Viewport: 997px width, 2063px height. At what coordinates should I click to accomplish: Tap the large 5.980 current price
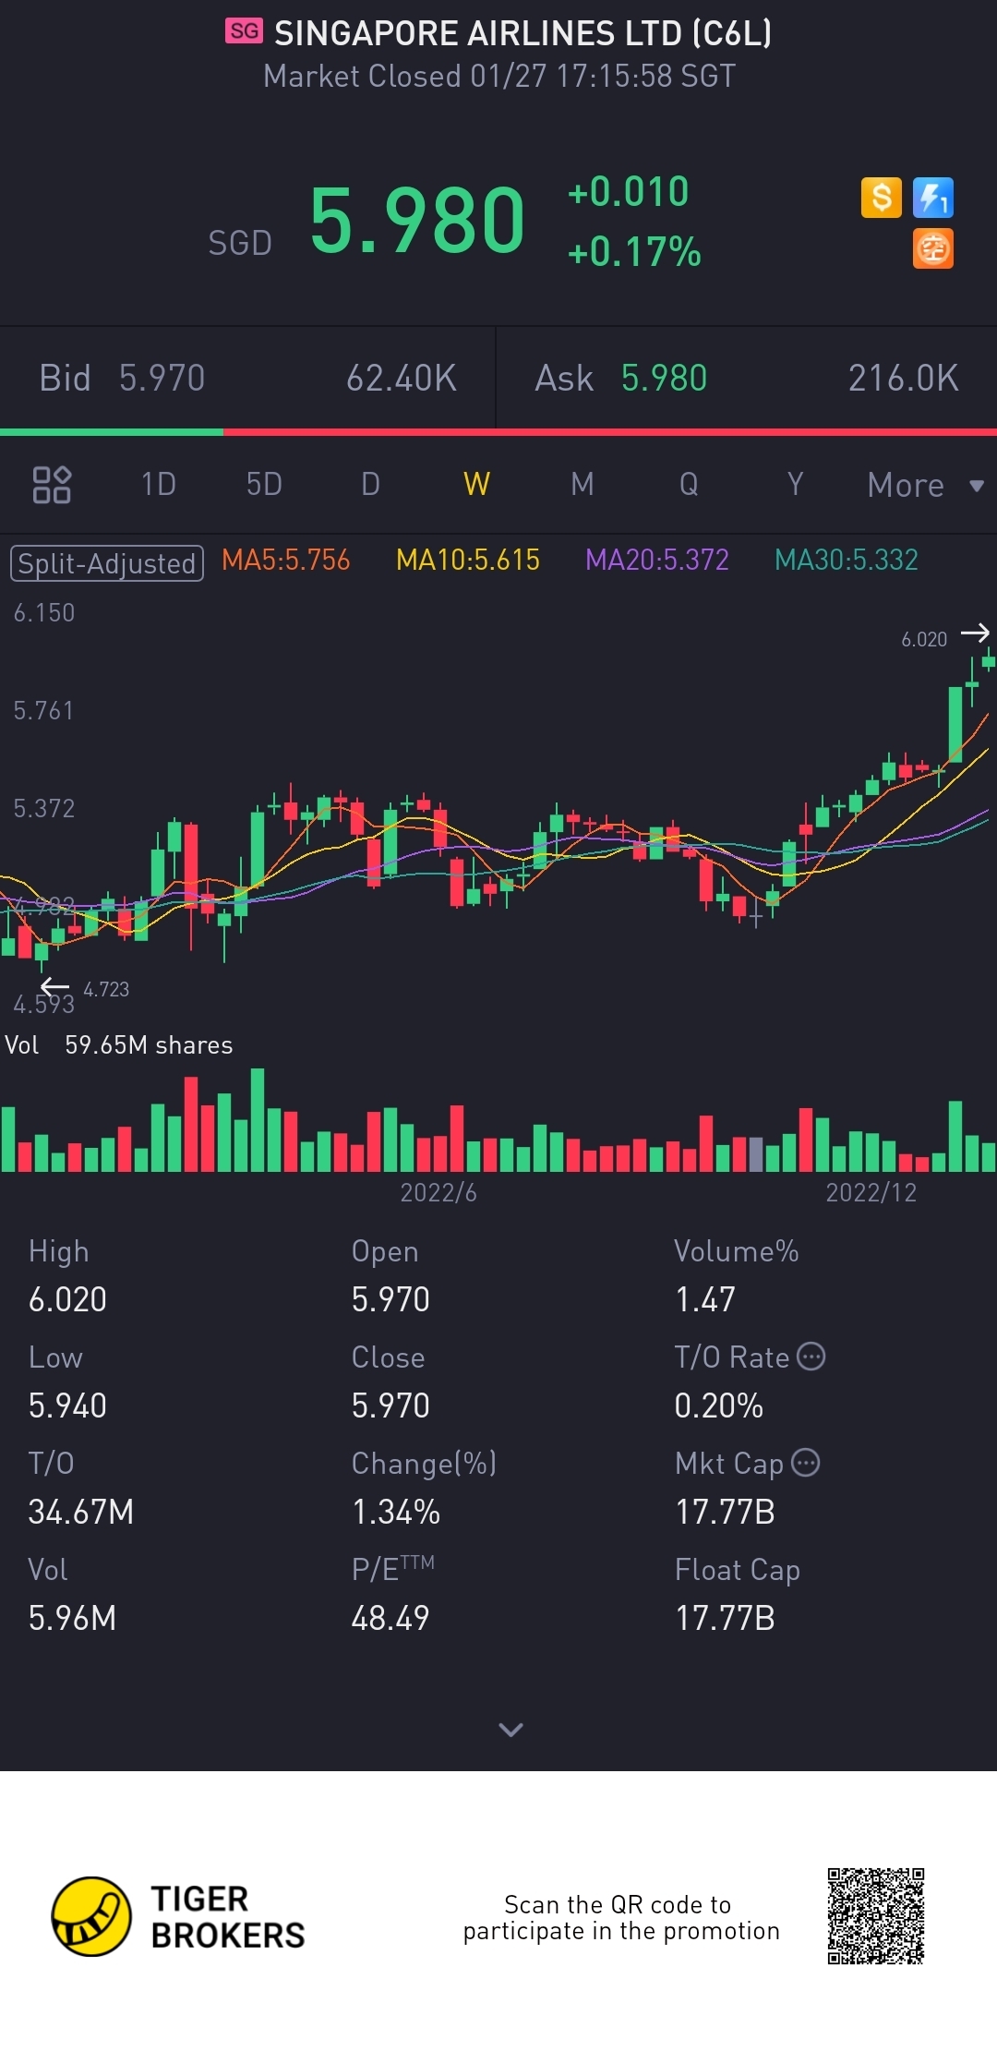click(x=417, y=220)
